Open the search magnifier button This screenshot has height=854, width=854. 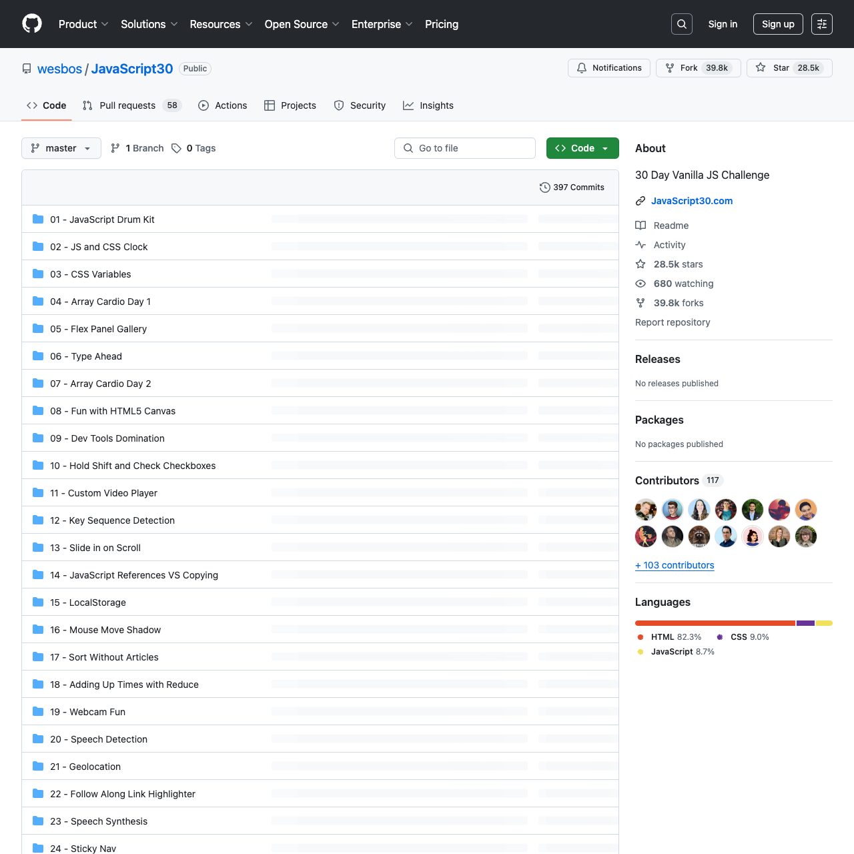tap(682, 24)
